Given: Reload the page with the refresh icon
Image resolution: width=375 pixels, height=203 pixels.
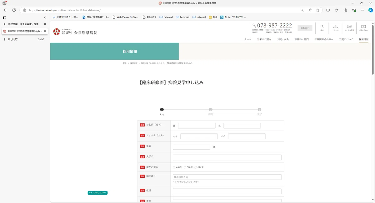Looking at the screenshot, I should (14, 10).
